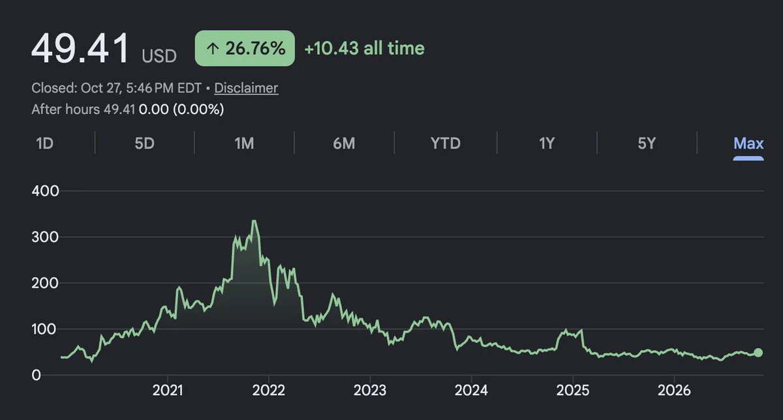783x420 pixels.
Task: Select the Max range tab
Action: pyautogui.click(x=748, y=143)
